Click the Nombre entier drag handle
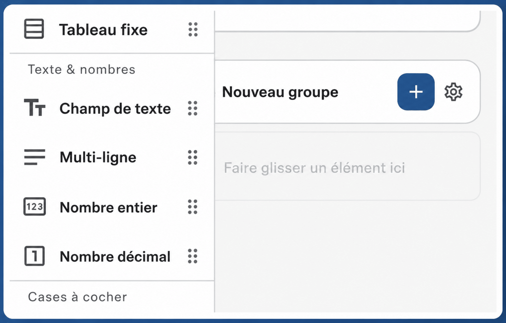The image size is (506, 323). tap(192, 207)
